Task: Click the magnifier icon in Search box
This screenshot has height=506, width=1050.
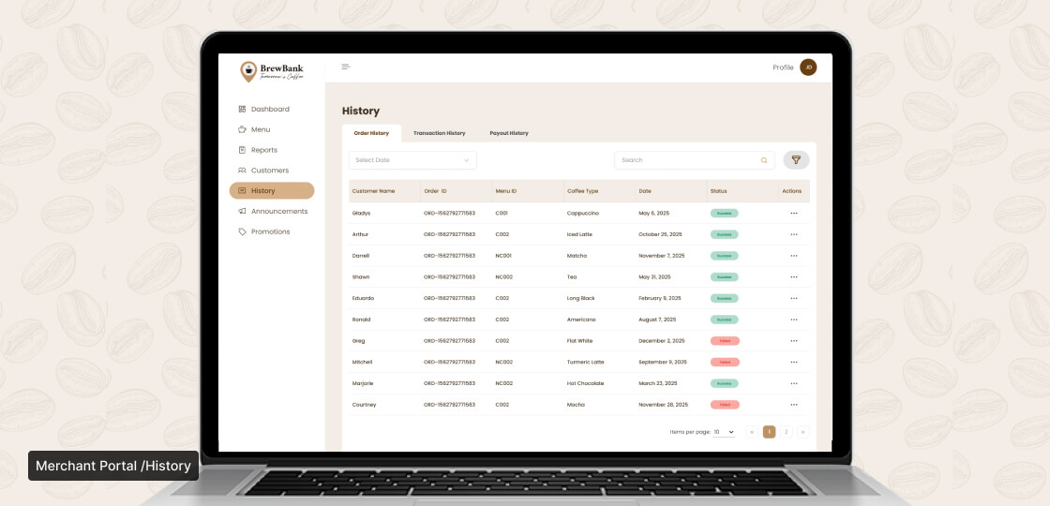Action: (764, 160)
